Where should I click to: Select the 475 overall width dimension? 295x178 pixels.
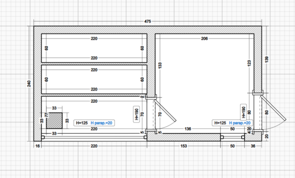pos(147,21)
